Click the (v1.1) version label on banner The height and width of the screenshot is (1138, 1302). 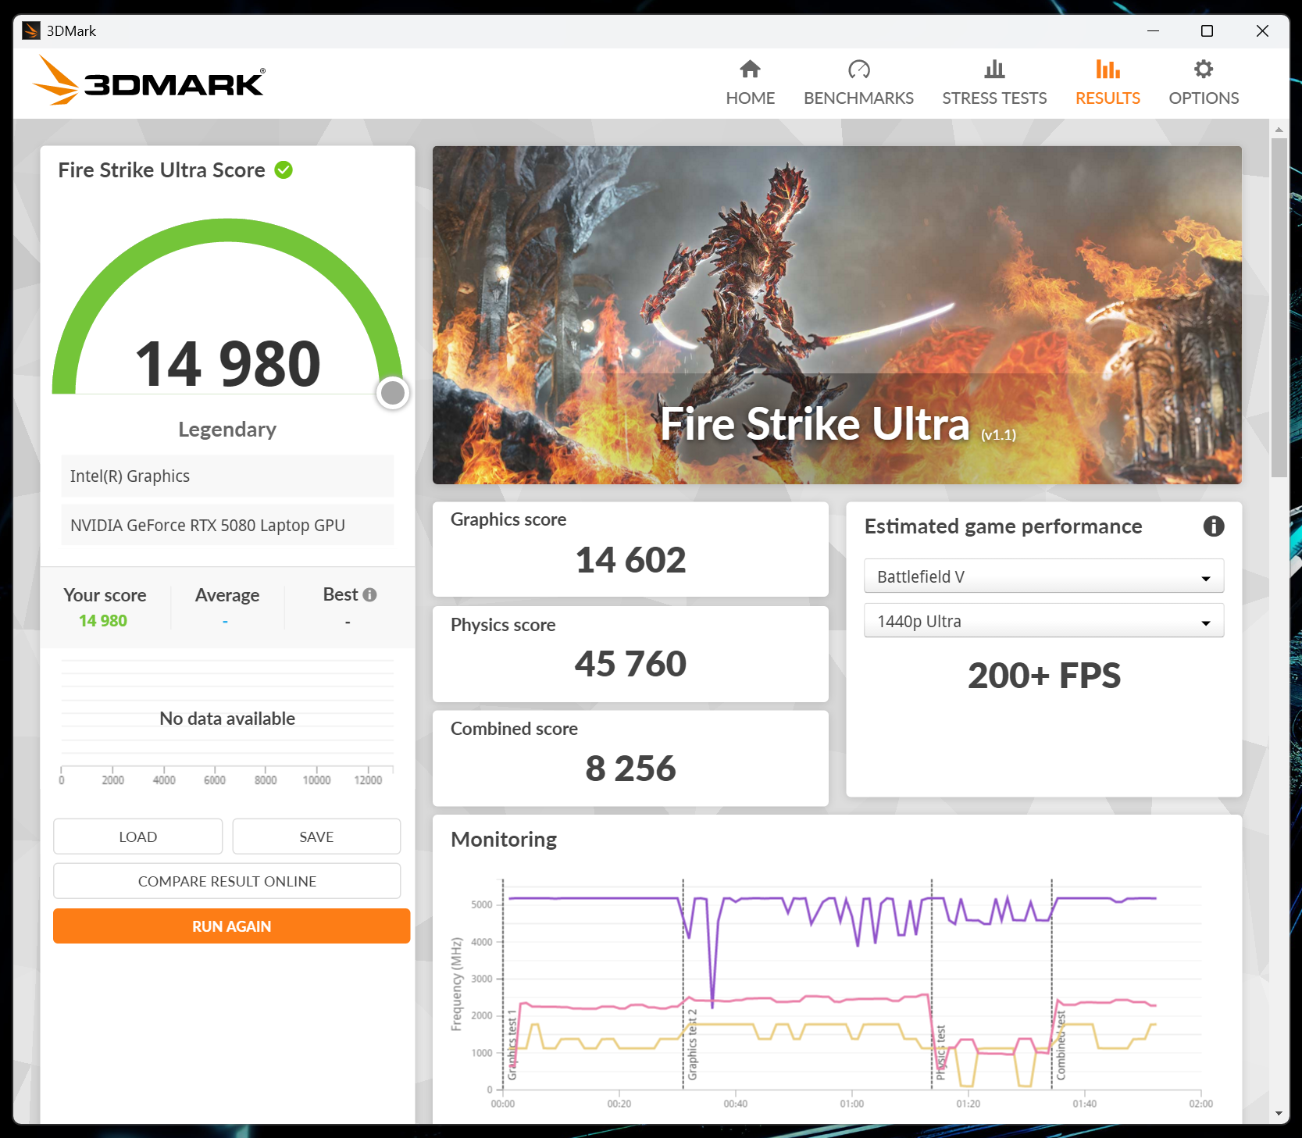pyautogui.click(x=998, y=435)
